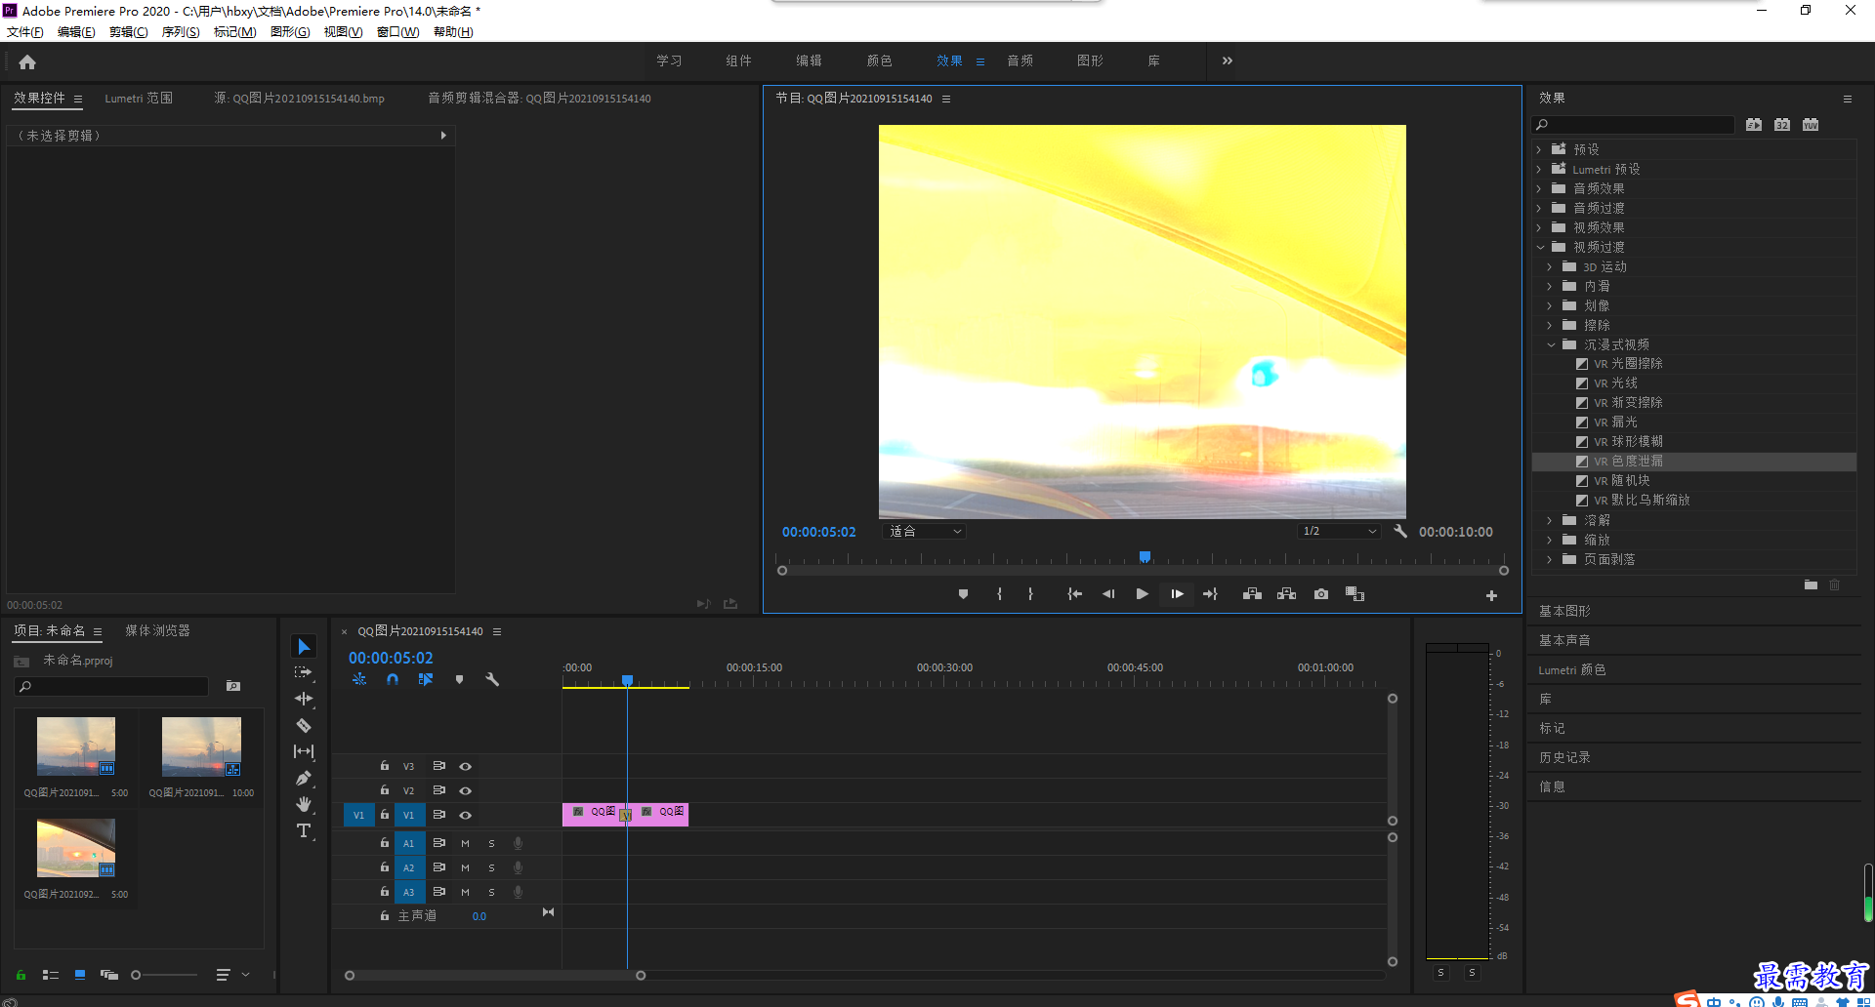Click the Extract button
This screenshot has height=1007, width=1875.
click(x=1286, y=594)
